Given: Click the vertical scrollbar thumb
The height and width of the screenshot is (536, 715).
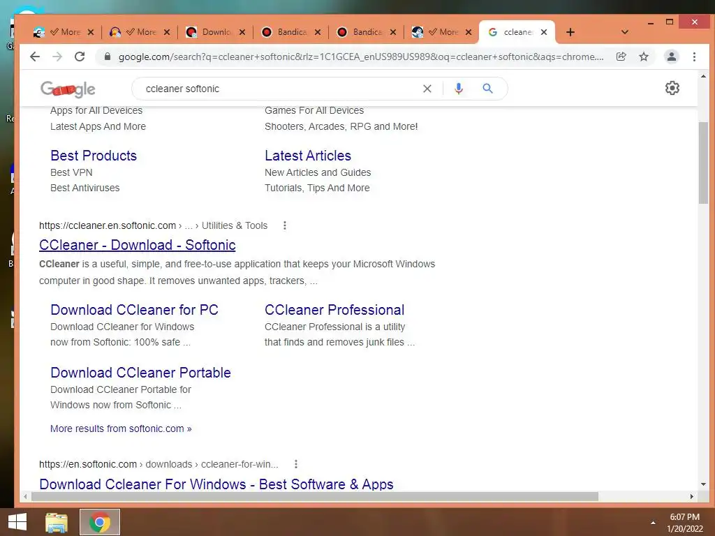Looking at the screenshot, I should [702, 163].
